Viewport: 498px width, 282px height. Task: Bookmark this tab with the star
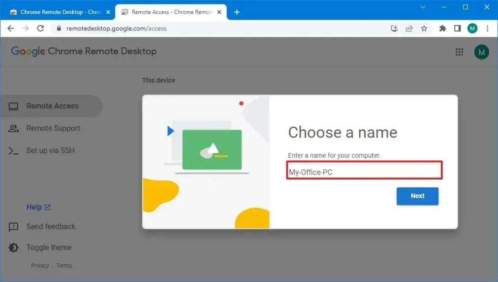(x=424, y=28)
